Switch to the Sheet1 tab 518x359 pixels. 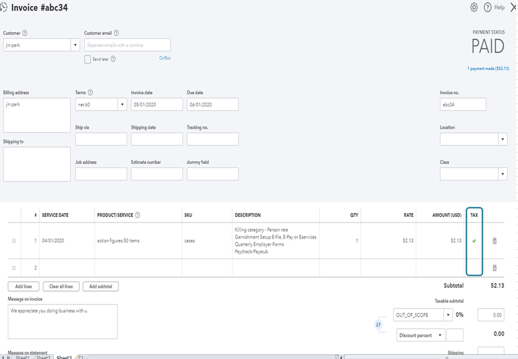coord(22,357)
